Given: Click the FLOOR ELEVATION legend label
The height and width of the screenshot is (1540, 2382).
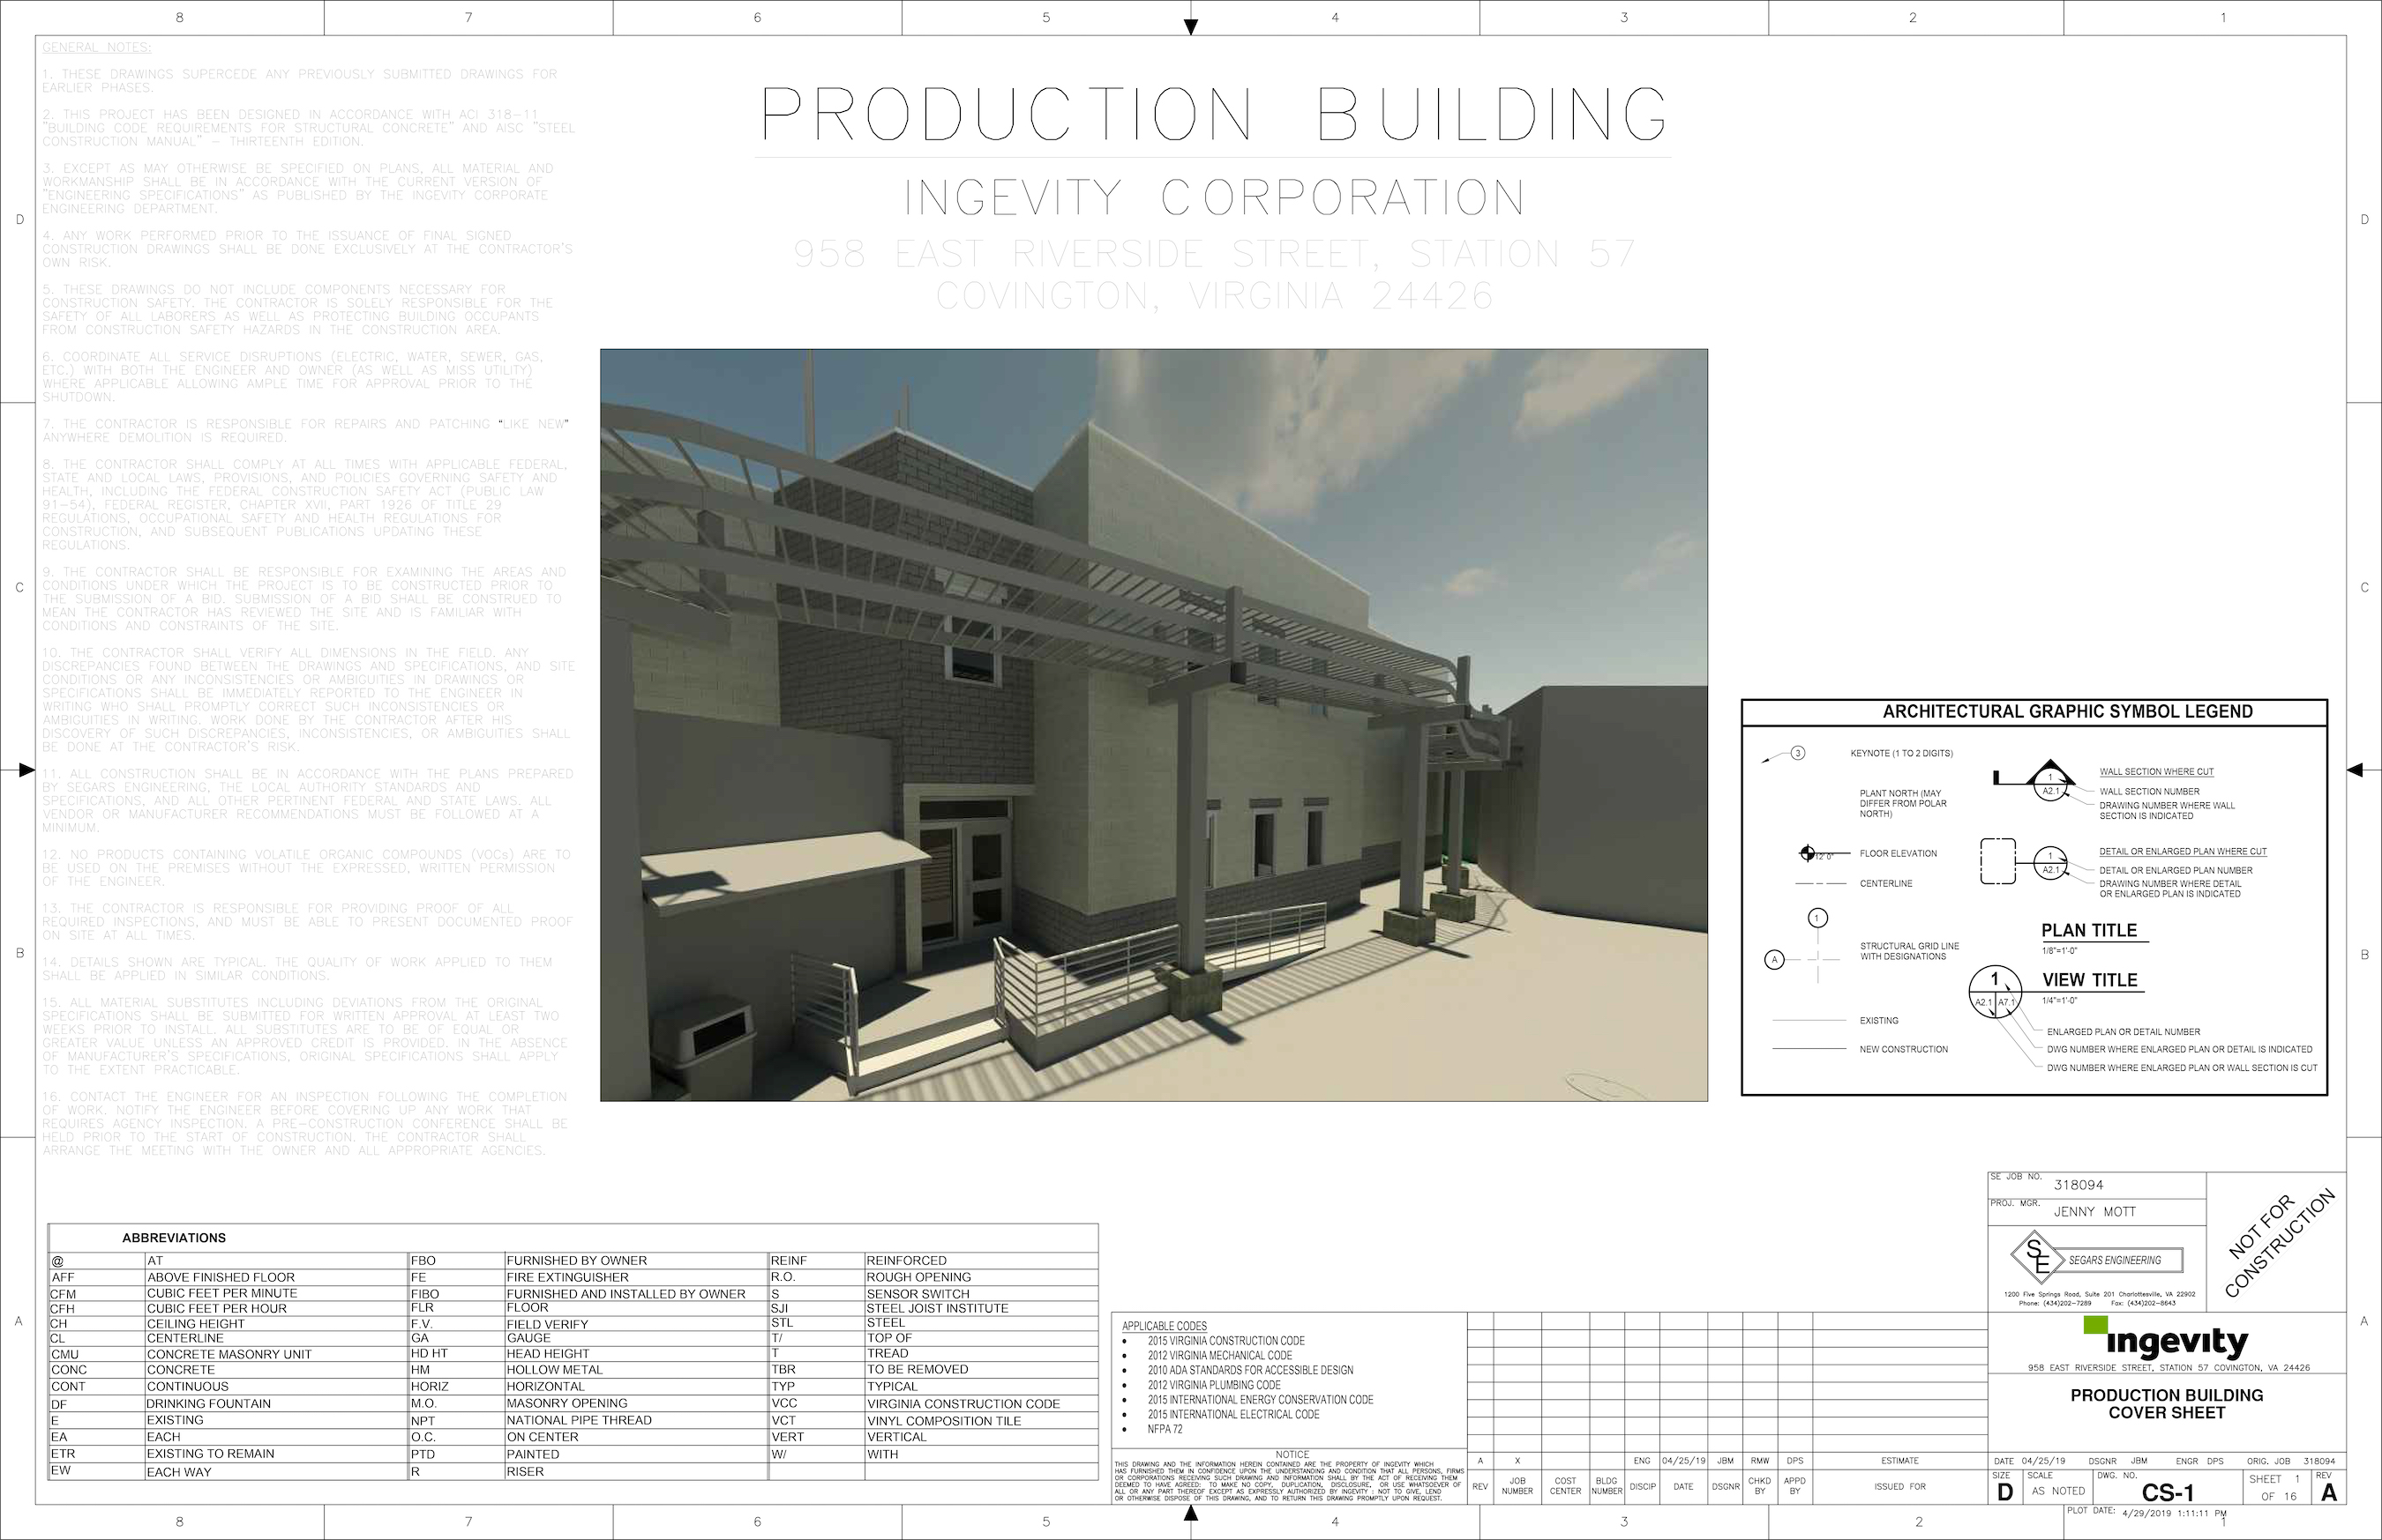Looking at the screenshot, I should [x=1899, y=853].
